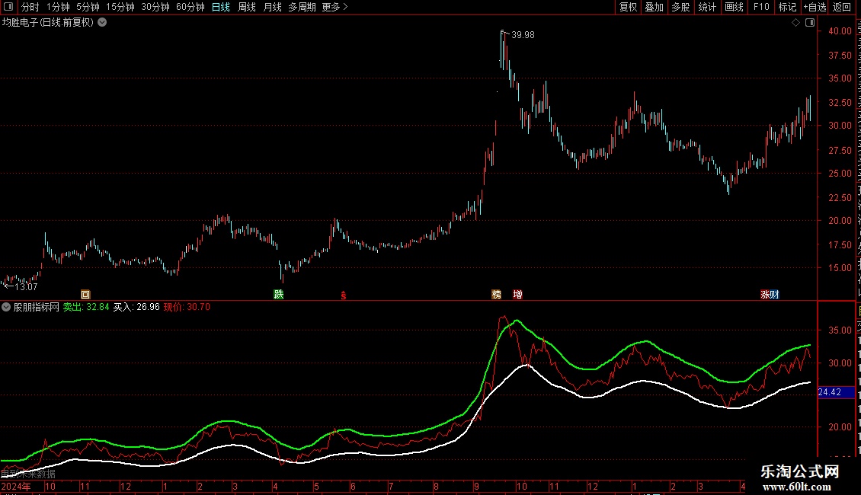Click the 卖出: 32.84 indicator value
The width and height of the screenshot is (861, 495).
[x=86, y=308]
